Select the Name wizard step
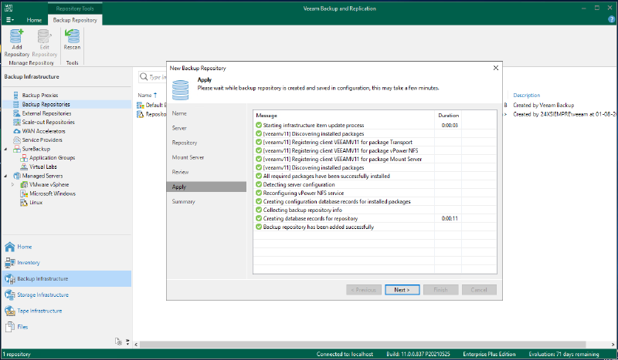Image resolution: width=618 pixels, height=360 pixels. click(x=179, y=113)
